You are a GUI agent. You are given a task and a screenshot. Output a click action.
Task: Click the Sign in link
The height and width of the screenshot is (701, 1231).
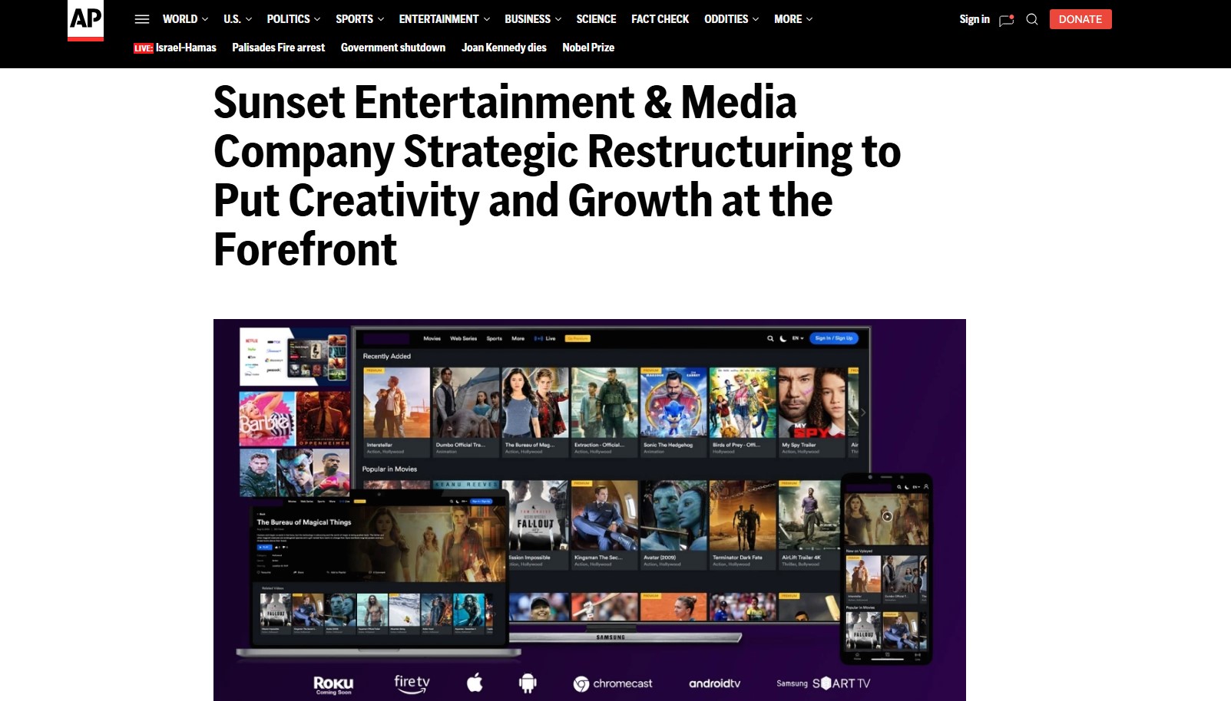[974, 19]
